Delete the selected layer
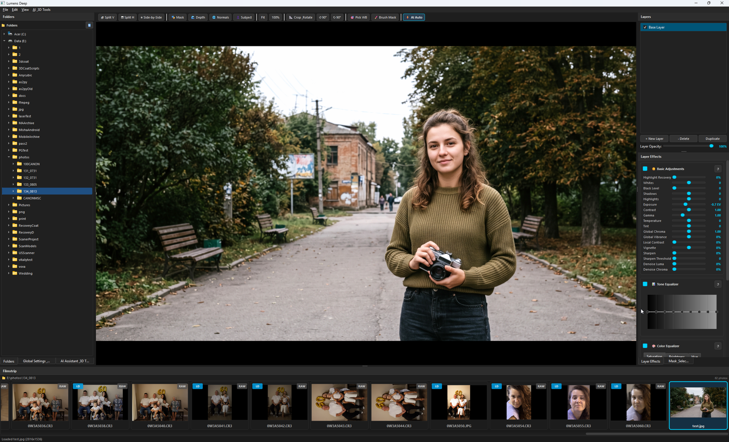 pos(683,139)
